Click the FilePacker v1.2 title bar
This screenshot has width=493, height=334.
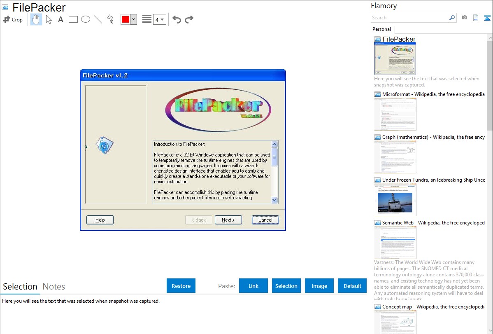point(183,75)
